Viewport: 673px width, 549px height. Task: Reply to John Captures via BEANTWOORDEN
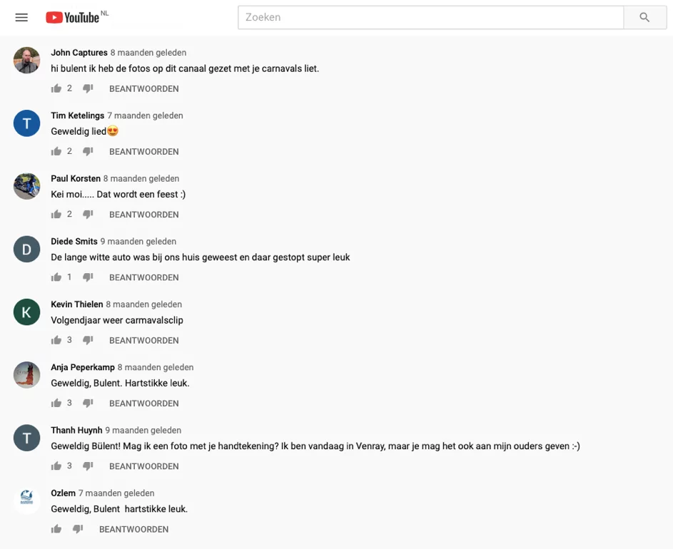(143, 89)
